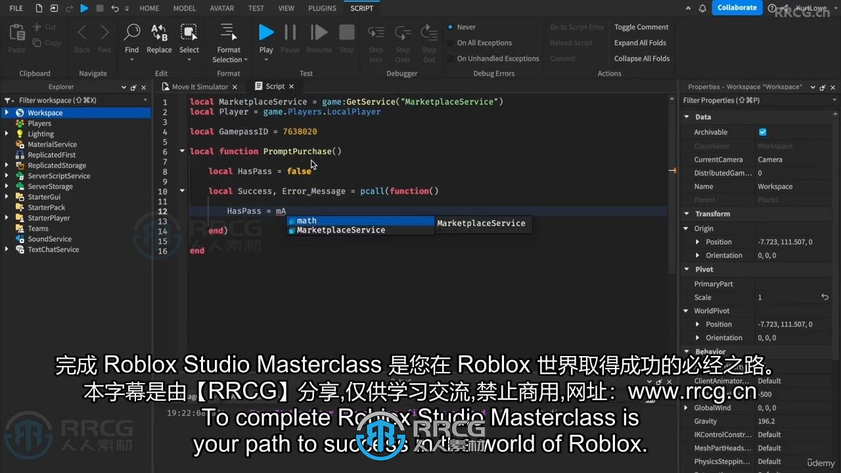Expand the StarterPlayer node arrow
The width and height of the screenshot is (841, 473).
tap(7, 218)
